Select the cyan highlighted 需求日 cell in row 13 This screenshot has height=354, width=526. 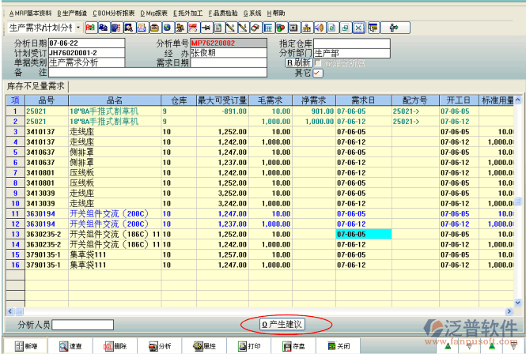pos(362,235)
